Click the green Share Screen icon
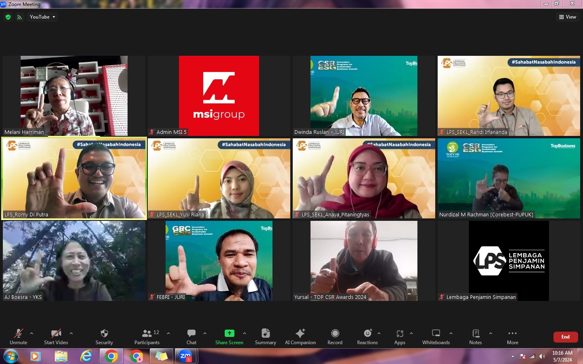Screen dimensions: 583x364 coord(229,333)
